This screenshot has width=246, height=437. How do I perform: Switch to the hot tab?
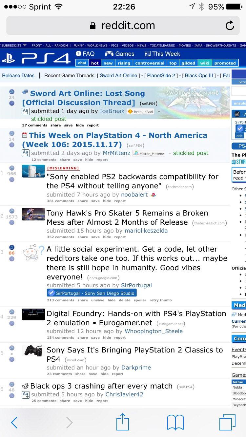[x=95, y=63]
